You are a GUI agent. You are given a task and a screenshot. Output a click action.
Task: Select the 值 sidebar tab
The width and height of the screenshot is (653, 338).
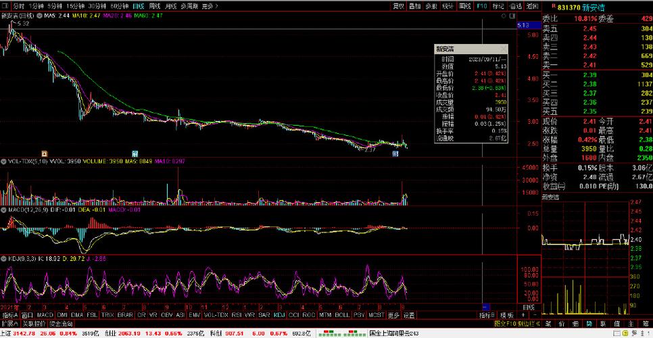click(617, 323)
